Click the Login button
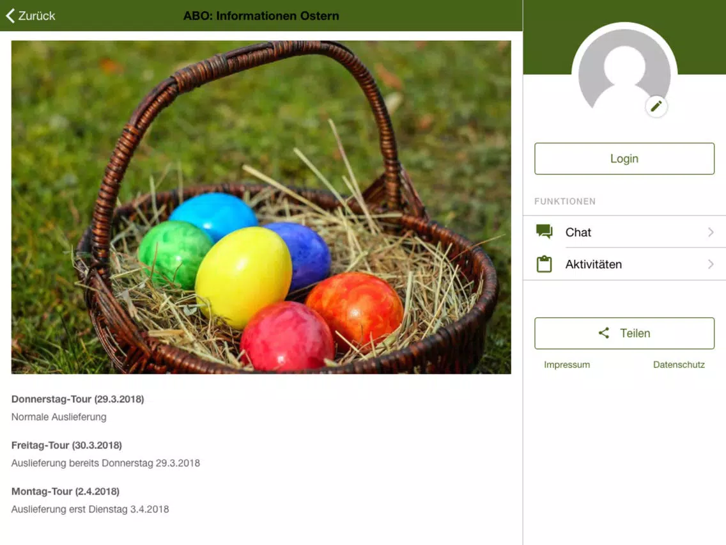This screenshot has height=545, width=726. pyautogui.click(x=624, y=159)
